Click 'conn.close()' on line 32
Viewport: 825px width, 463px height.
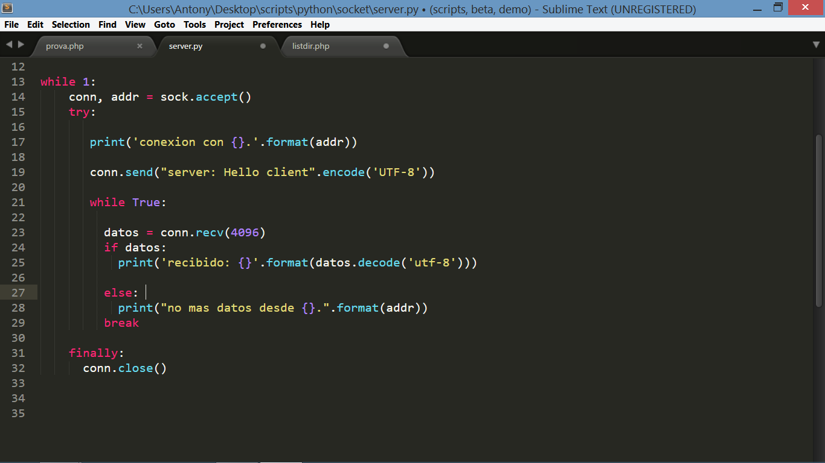tap(125, 368)
